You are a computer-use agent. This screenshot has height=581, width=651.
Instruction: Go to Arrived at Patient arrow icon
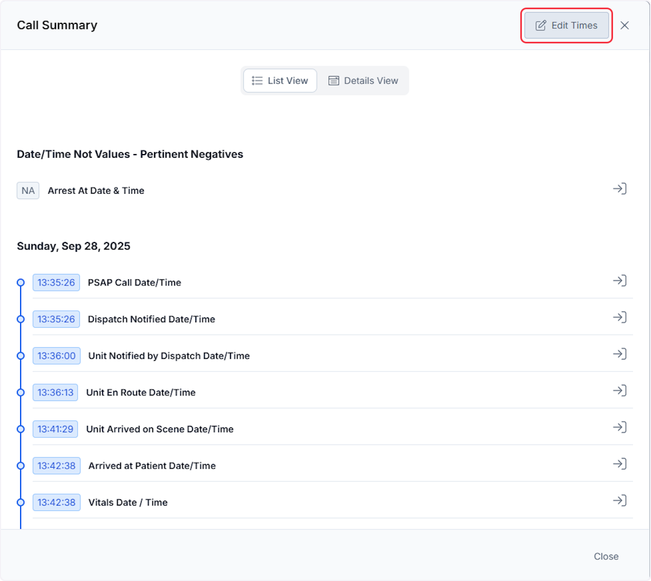pyautogui.click(x=620, y=464)
